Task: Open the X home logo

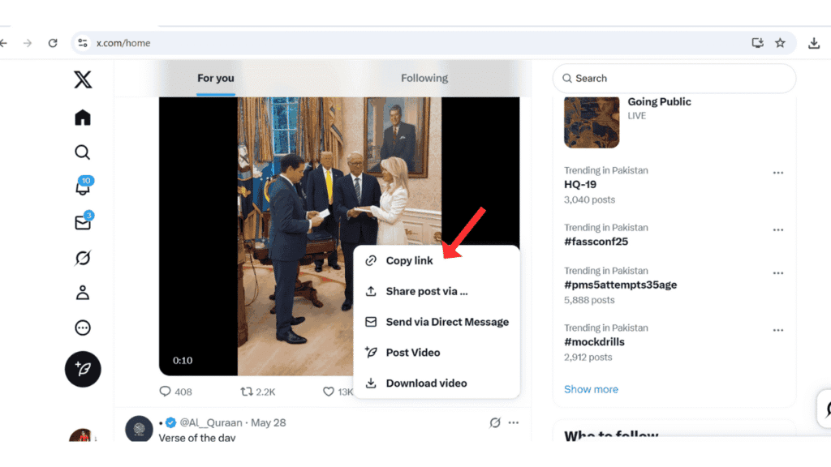Action: 83,79
